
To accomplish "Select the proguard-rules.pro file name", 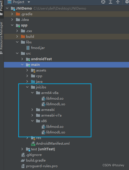I will 42,166.
